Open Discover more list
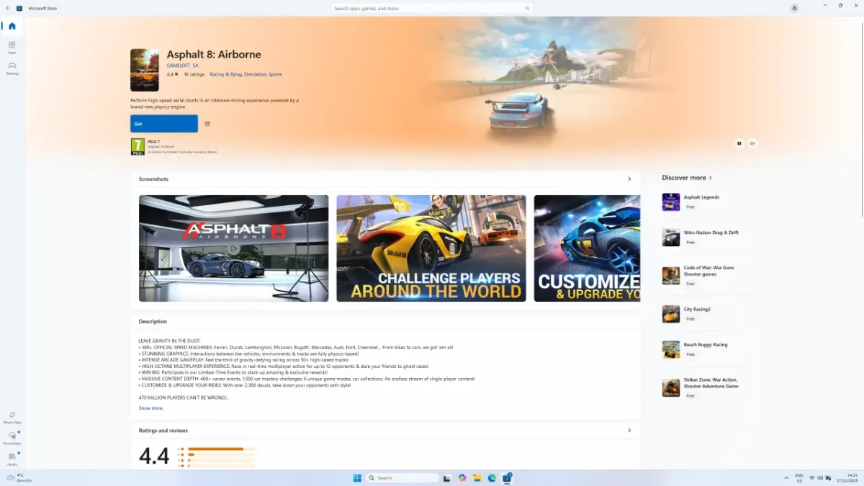 [687, 177]
